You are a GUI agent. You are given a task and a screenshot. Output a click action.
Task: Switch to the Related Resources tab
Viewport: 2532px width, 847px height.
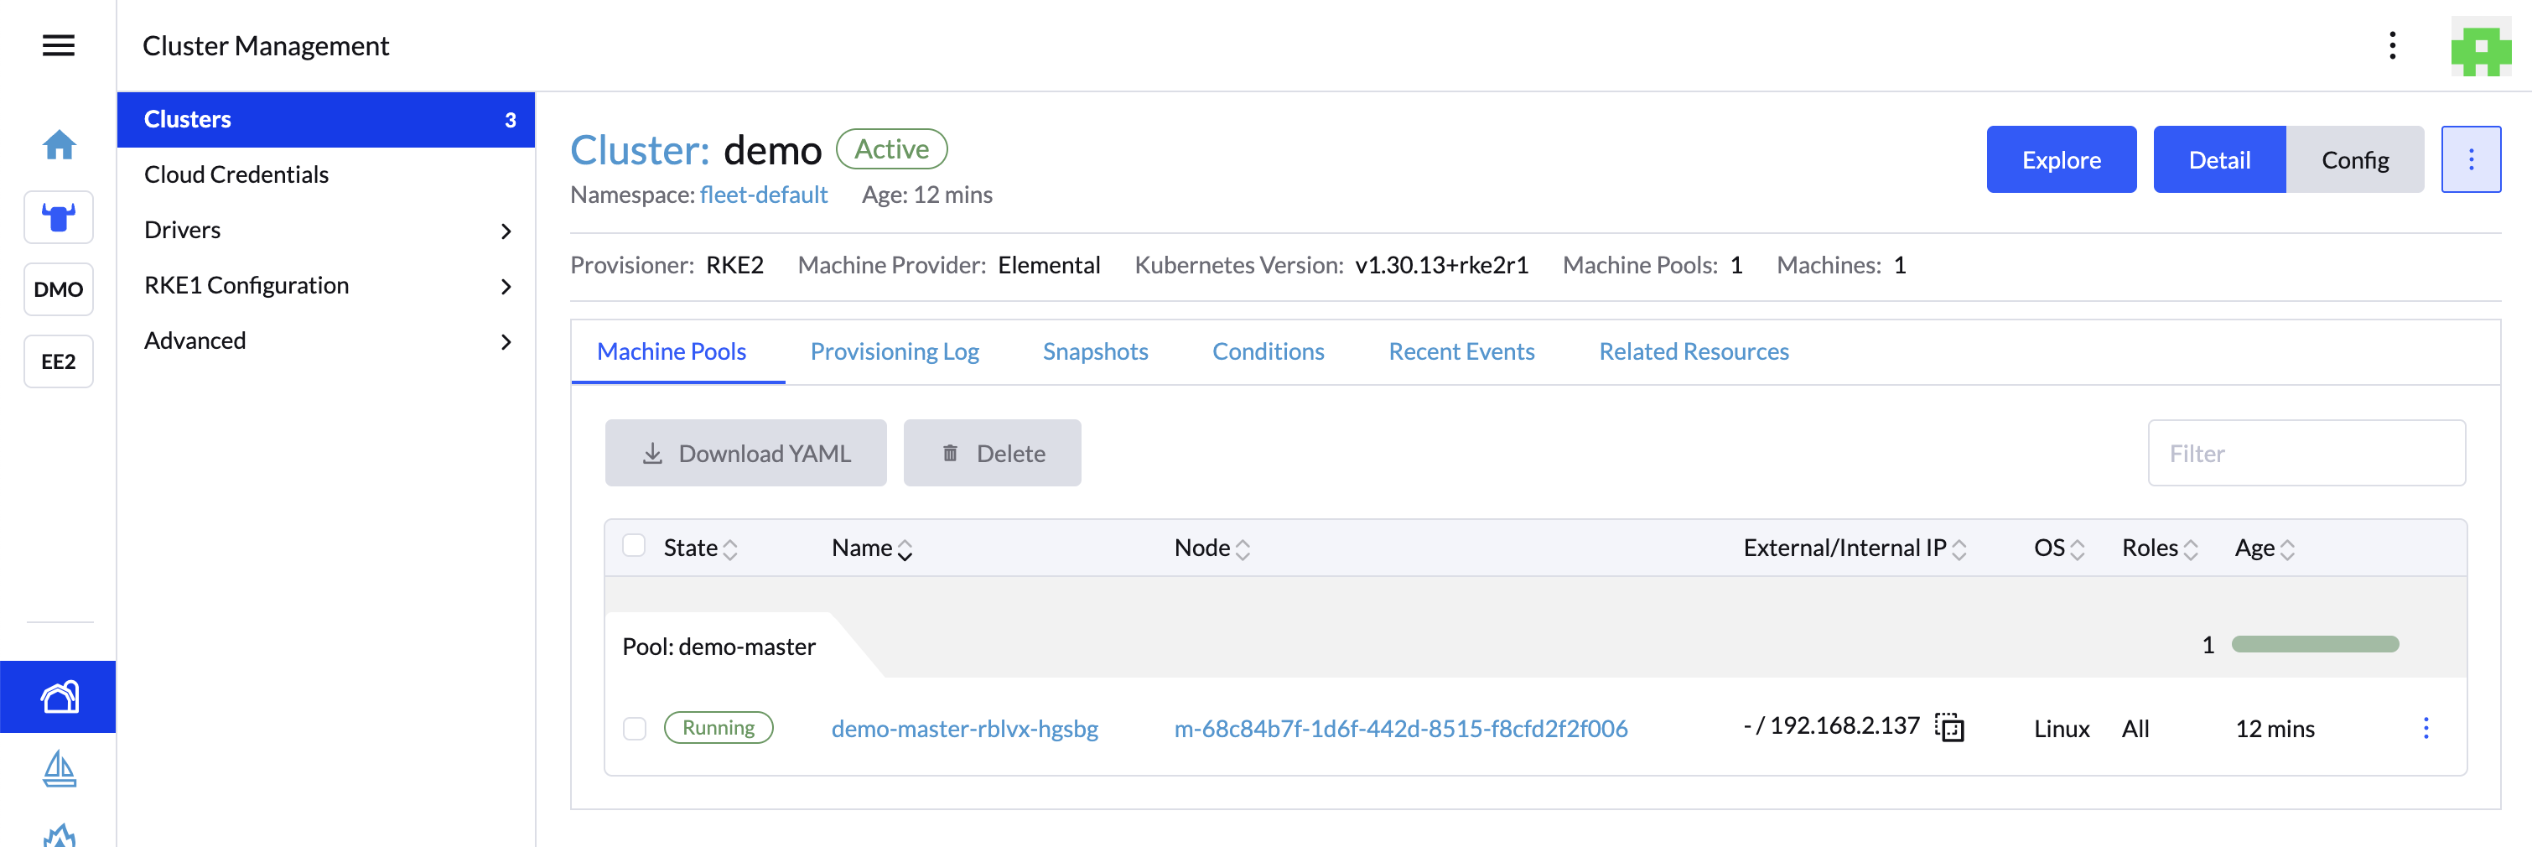click(x=1693, y=351)
